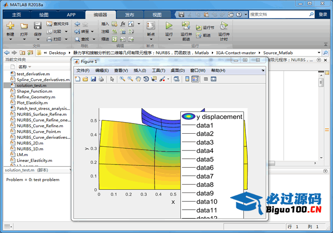Click the Zoom In tool in Figure 1
This screenshot has height=233, width=333.
pyautogui.click(x=122, y=79)
